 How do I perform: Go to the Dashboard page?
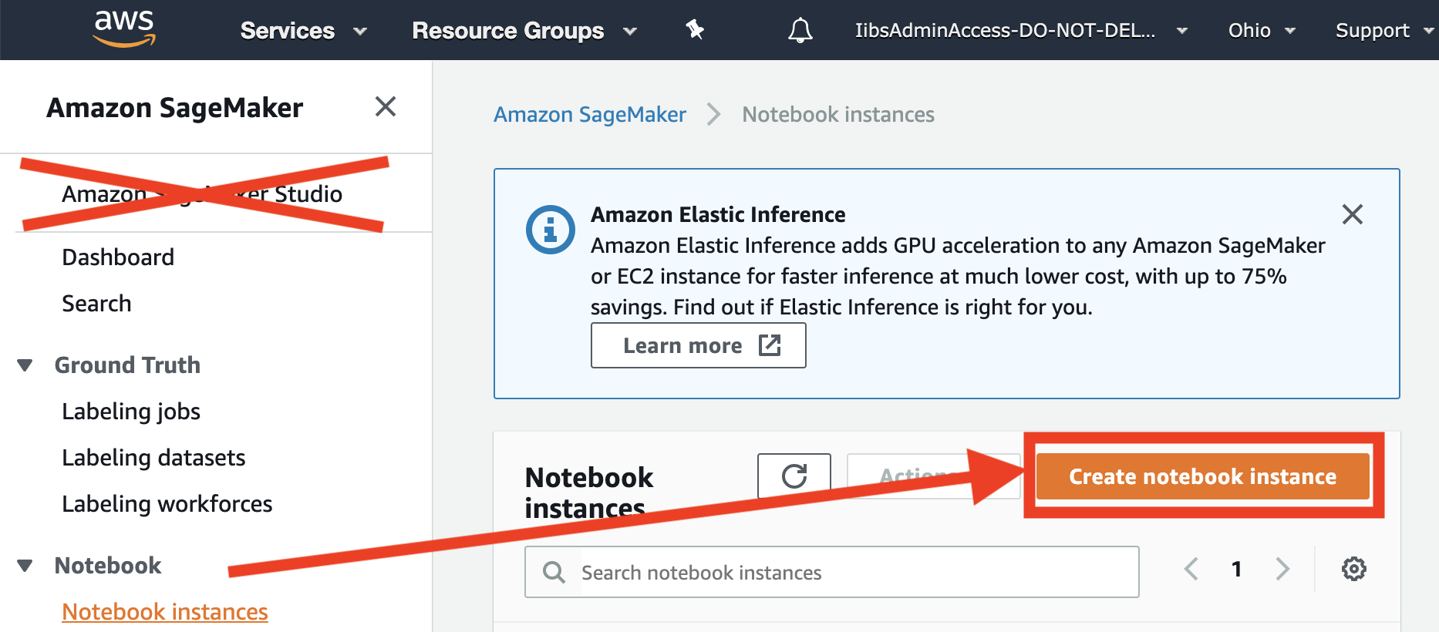[118, 257]
